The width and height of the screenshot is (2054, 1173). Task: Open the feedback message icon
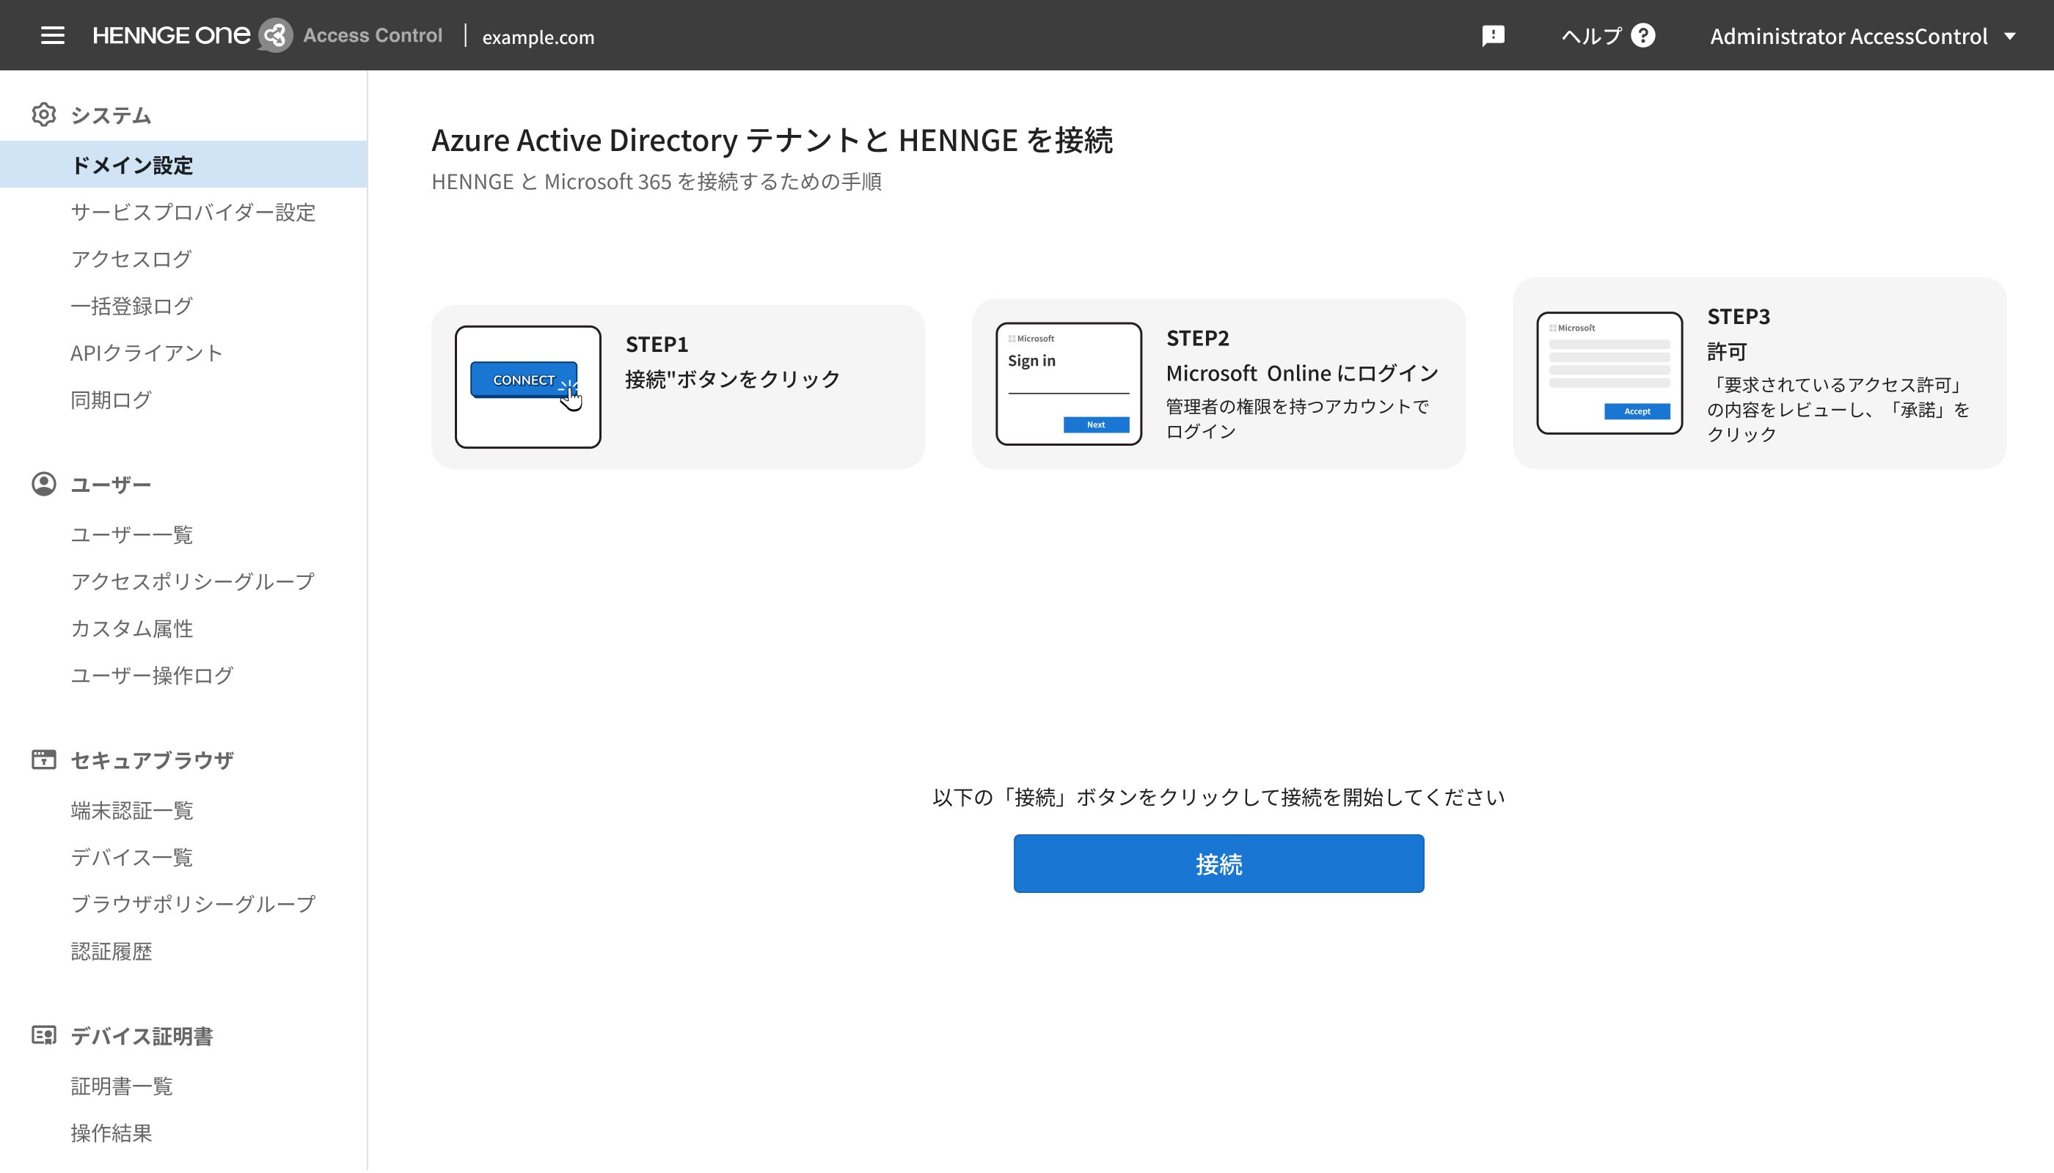[1493, 35]
